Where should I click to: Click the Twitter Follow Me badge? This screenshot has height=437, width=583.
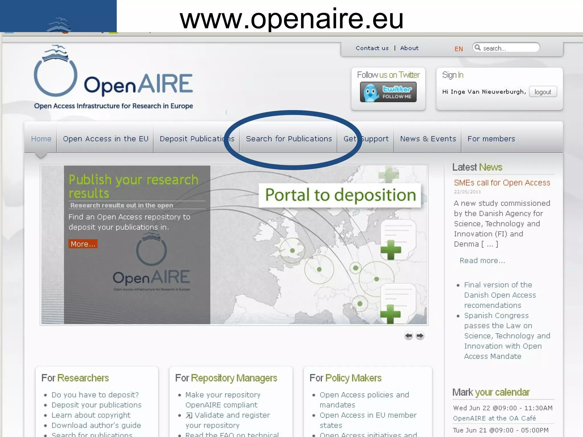pyautogui.click(x=388, y=92)
